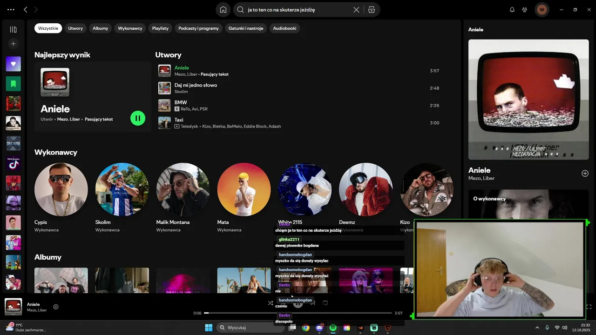
Task: Open Chrome from the taskbar
Action: pos(305,328)
